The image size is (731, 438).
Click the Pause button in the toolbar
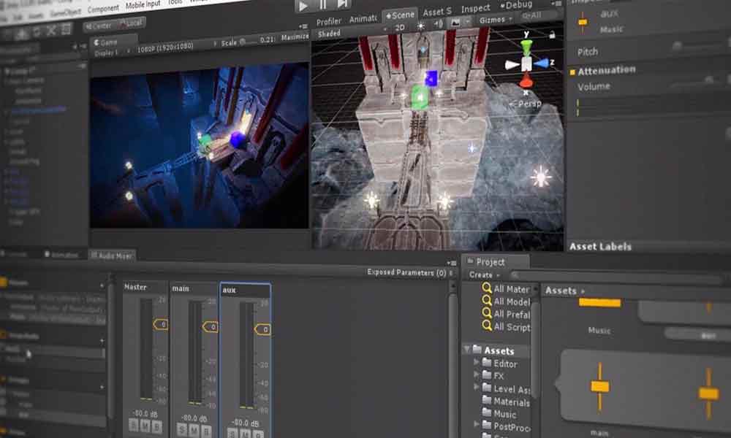point(323,5)
